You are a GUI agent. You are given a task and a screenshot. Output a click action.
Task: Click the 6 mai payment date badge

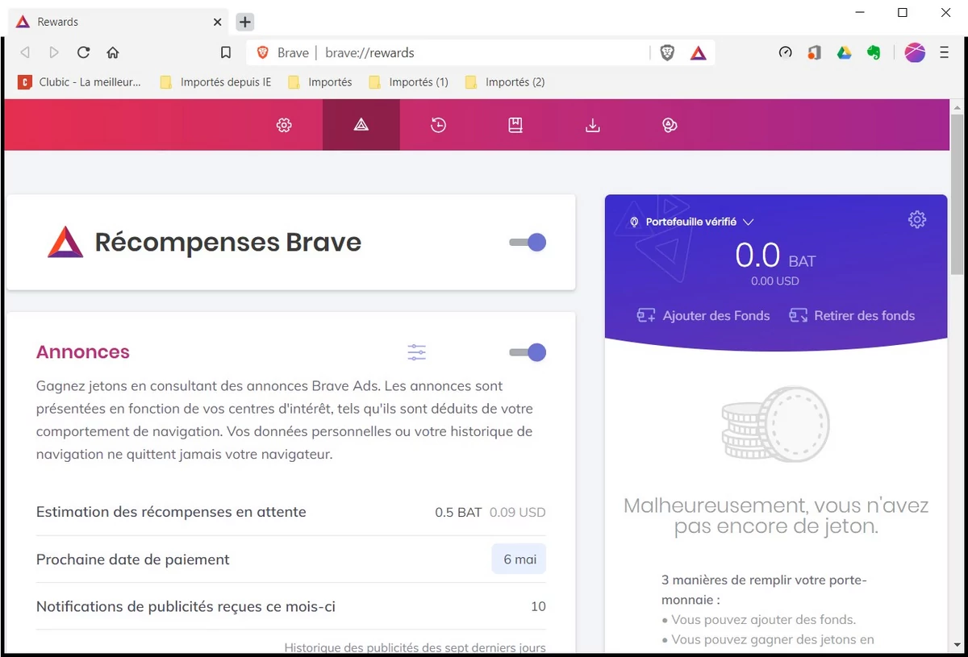tap(519, 559)
